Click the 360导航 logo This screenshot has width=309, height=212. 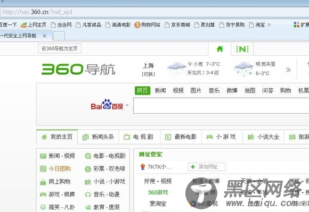point(78,69)
